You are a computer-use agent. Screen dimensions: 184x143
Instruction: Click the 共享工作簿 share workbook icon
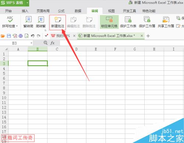(x=166, y=22)
